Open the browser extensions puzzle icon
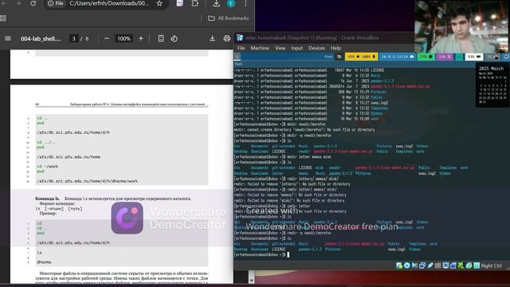Image resolution: width=510 pixels, height=287 pixels. tap(194, 3)
